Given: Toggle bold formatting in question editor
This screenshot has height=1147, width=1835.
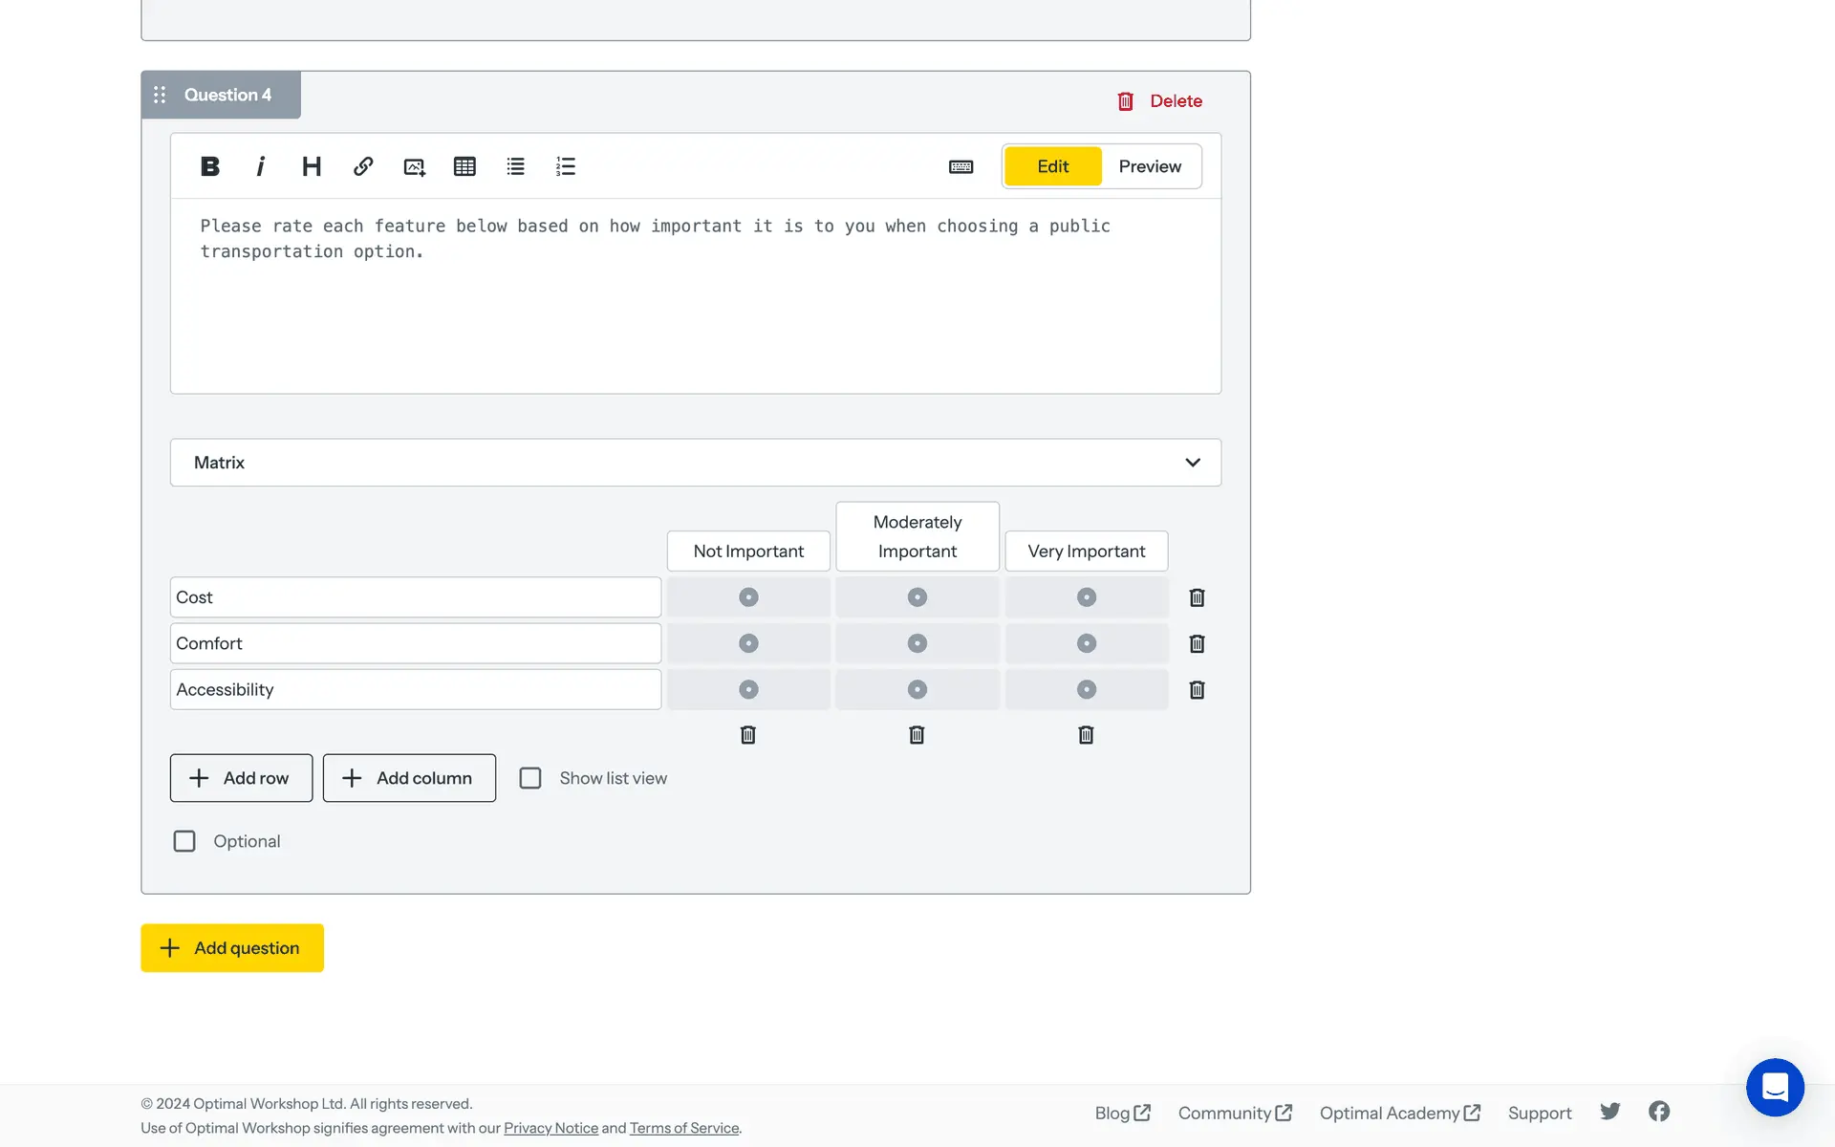Looking at the screenshot, I should [x=210, y=166].
